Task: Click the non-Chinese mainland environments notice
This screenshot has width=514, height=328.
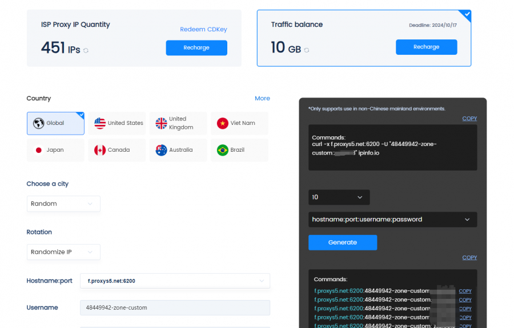Action: [377, 109]
